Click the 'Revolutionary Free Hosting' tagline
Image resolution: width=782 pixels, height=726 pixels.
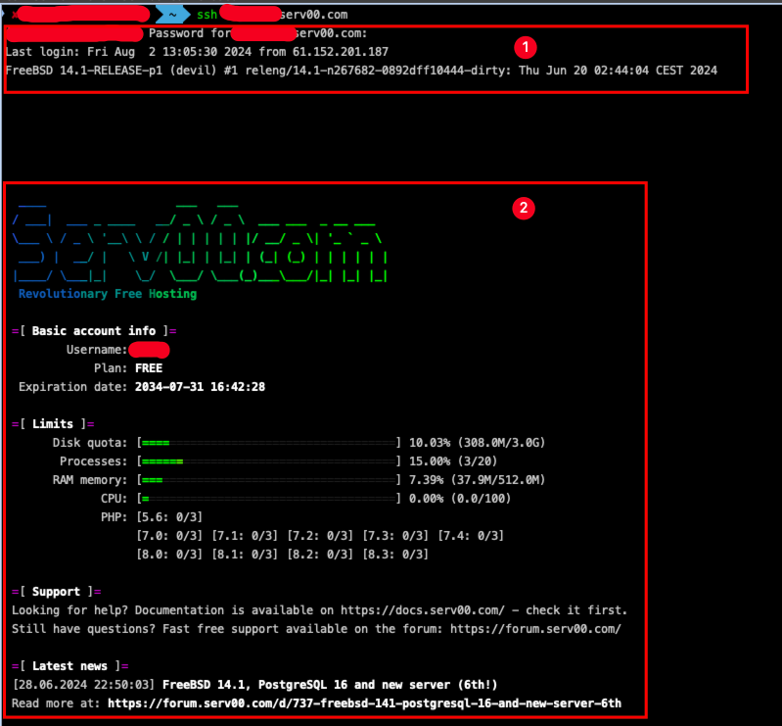(108, 294)
